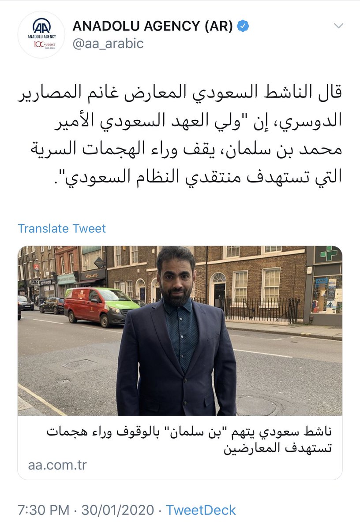The width and height of the screenshot is (360, 529).
Task: Go to the @aa_arabic handle
Action: click(x=108, y=44)
